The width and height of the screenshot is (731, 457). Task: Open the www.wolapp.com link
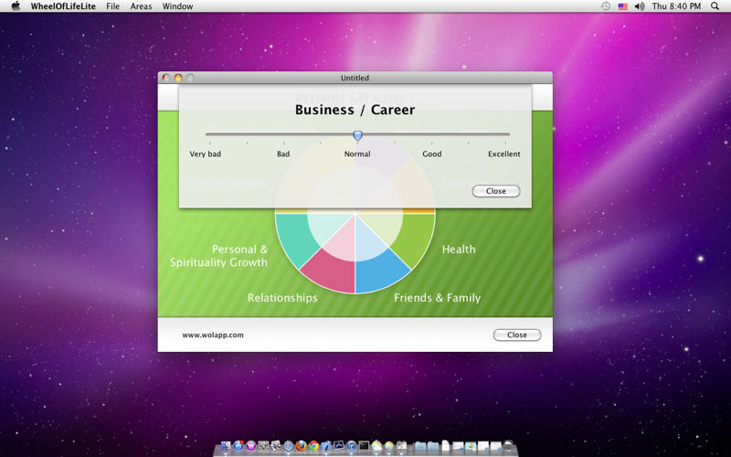point(213,335)
